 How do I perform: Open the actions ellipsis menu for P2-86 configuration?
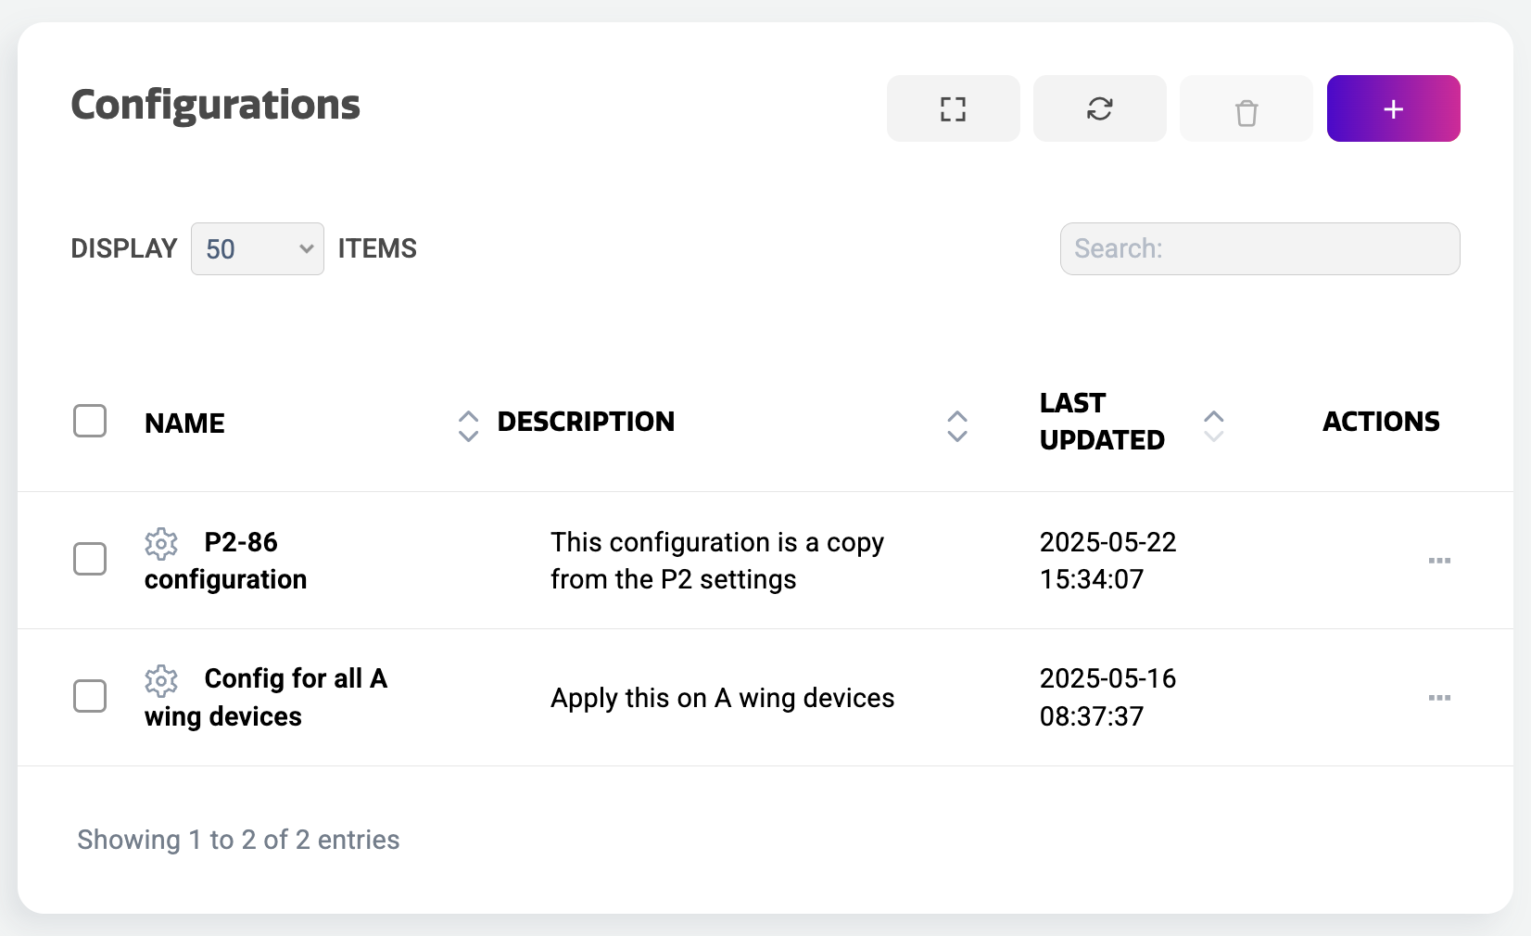[x=1439, y=560]
